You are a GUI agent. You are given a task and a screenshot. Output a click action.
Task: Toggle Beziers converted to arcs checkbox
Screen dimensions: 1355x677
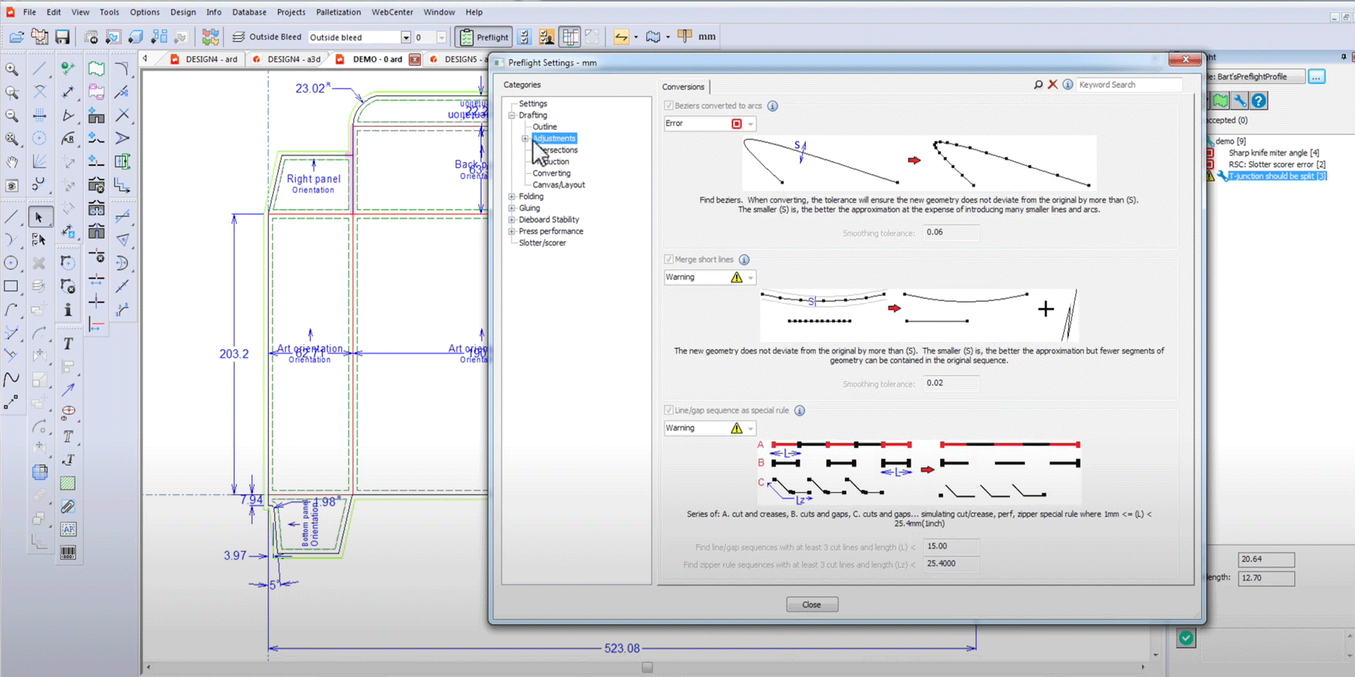click(x=668, y=106)
